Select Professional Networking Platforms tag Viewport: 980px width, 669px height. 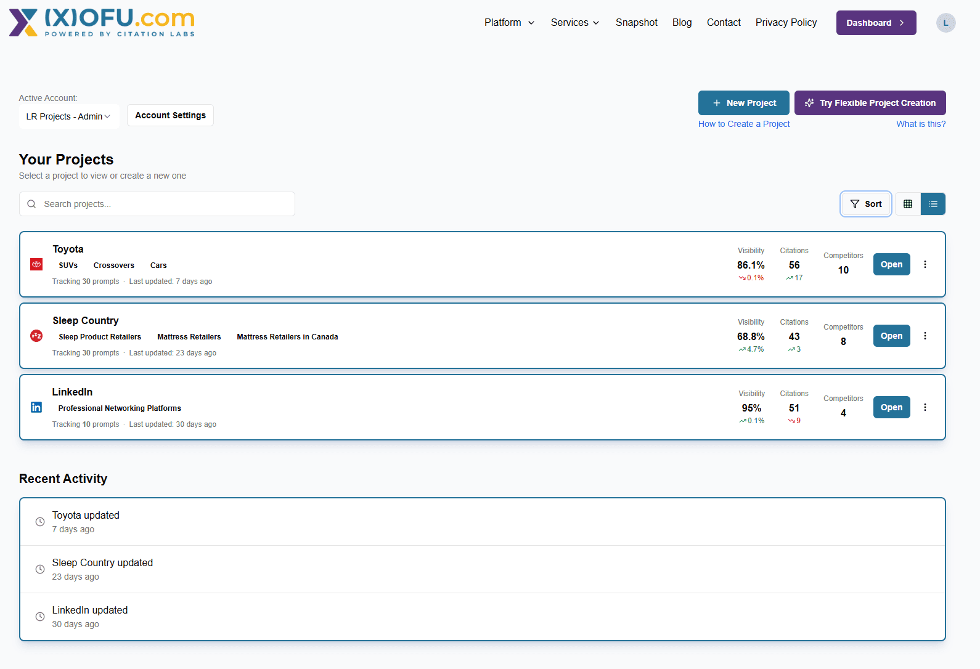point(120,408)
